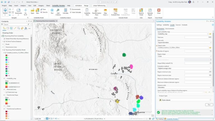
Task: Switch Contents to List By Selection
Action: pos(11,28)
